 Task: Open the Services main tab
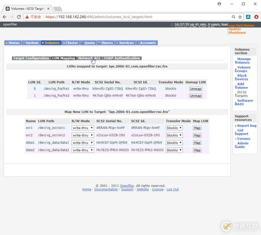(125, 43)
